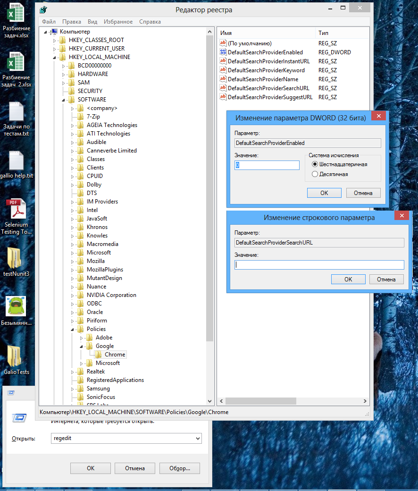Screen dimensions: 418x491
Task: Open the Открыть combo box dropdown arrow
Action: click(197, 439)
